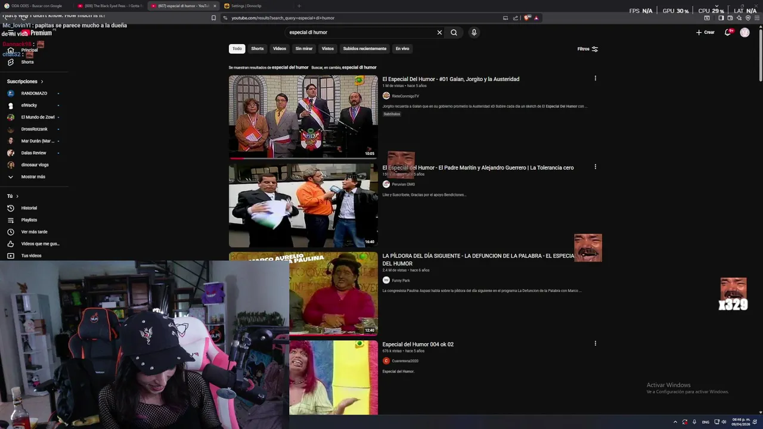This screenshot has width=763, height=429.
Task: Open the account avatar menu
Action: tap(745, 32)
